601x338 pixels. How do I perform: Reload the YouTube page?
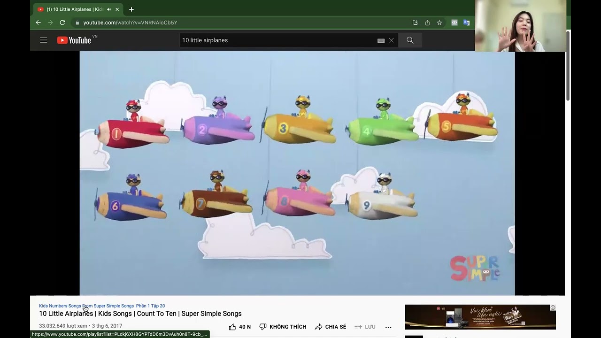(62, 23)
